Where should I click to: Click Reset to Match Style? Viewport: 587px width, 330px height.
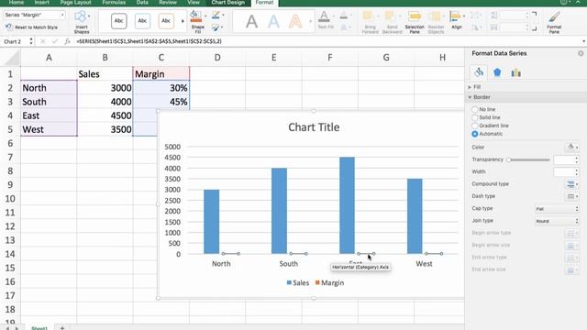coord(32,27)
